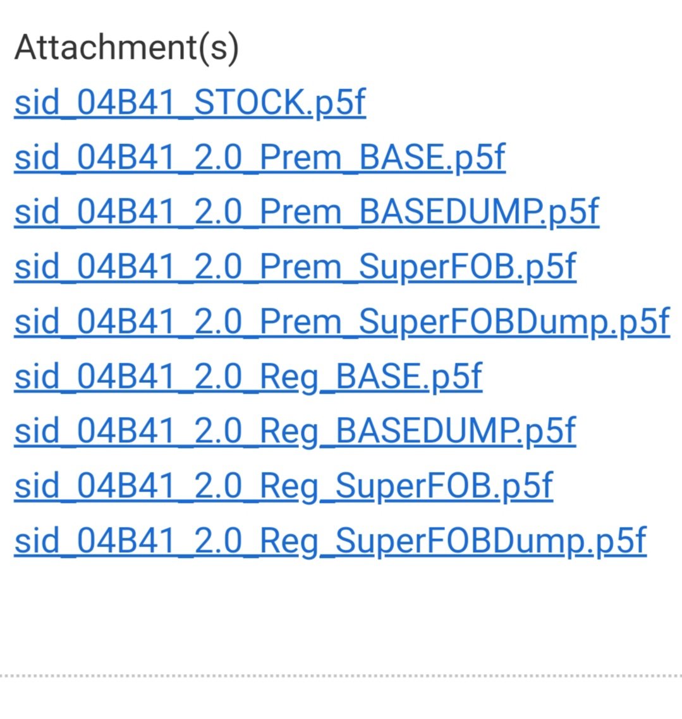
Task: Download the Regular SuperFOB map
Action: (x=283, y=486)
